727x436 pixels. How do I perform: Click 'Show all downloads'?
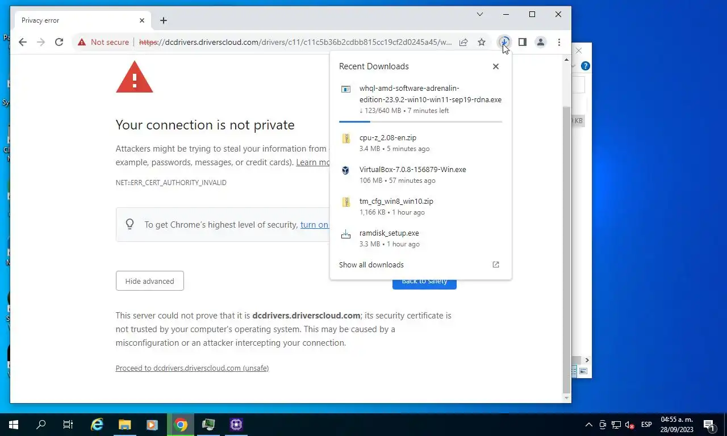[x=371, y=265]
